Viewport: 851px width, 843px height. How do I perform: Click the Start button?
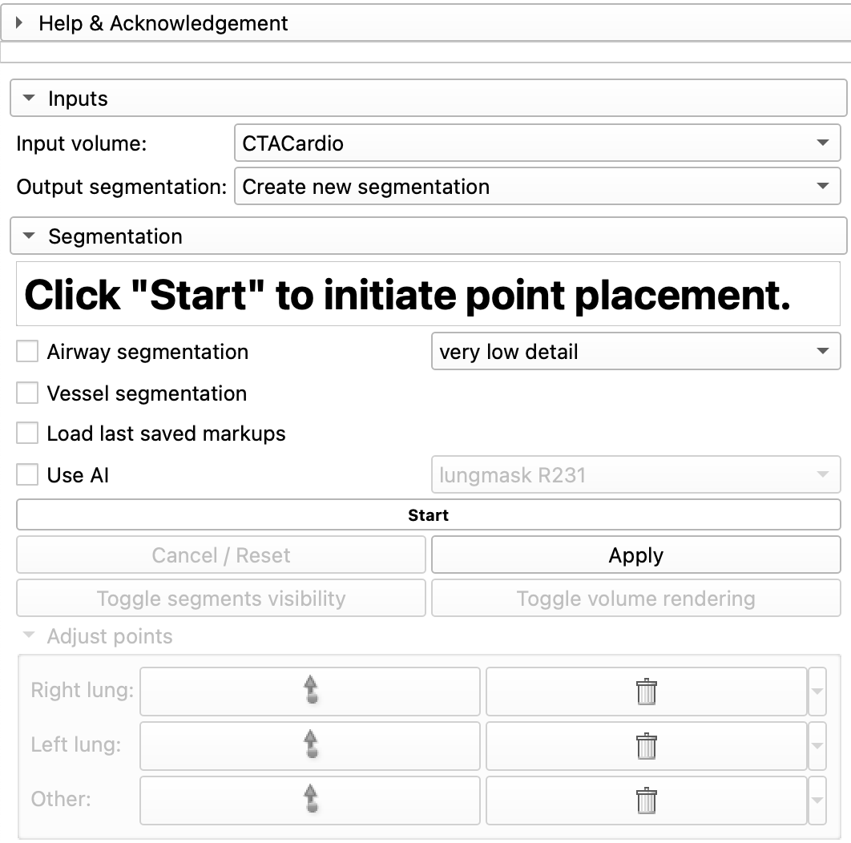429,514
